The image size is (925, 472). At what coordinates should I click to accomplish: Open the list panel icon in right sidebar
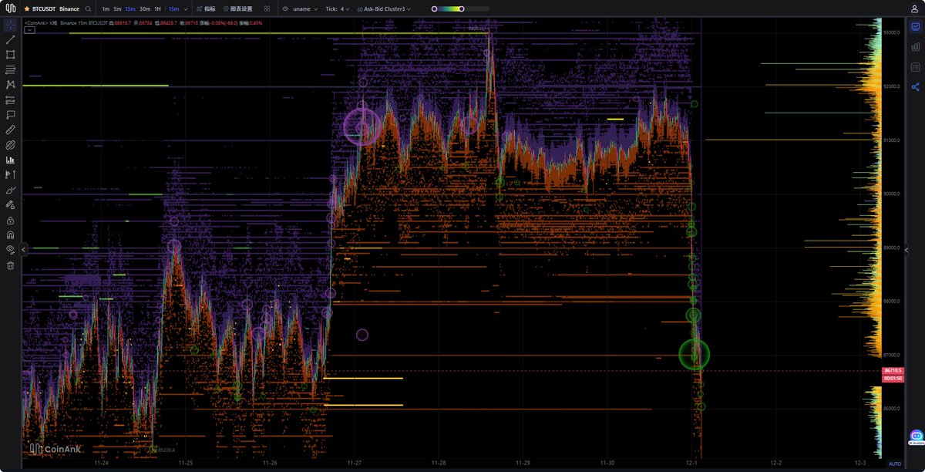click(916, 67)
